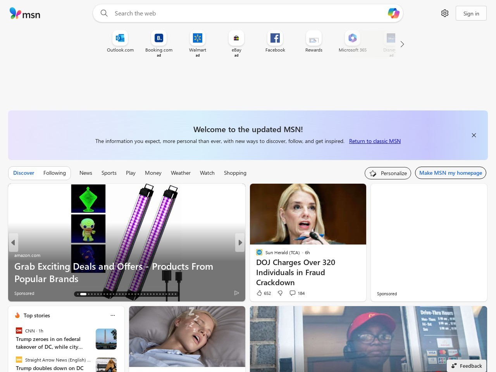Show more shortcuts with right chevron
Viewport: 496px width, 372px height.
402,44
